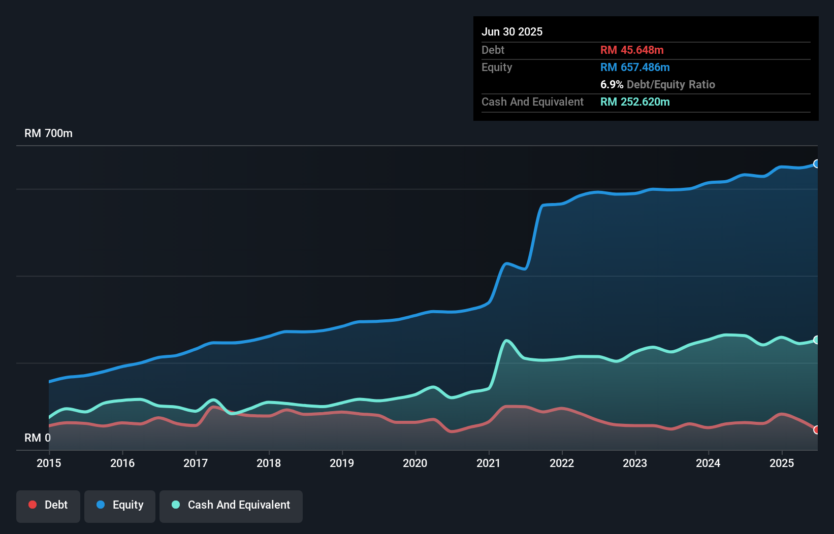The height and width of the screenshot is (534, 834).
Task: Click the RM 700m y-axis label
Action: point(49,133)
